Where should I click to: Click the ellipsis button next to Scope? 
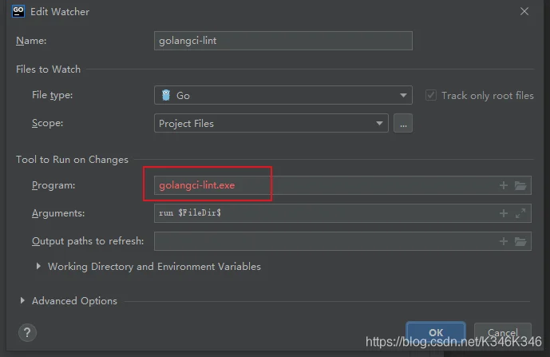[x=402, y=123]
